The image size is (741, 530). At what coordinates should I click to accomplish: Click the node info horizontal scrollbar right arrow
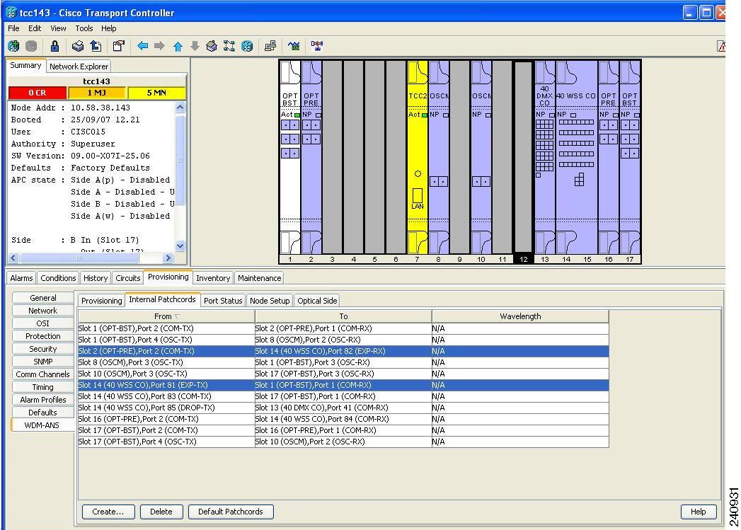tap(168, 258)
